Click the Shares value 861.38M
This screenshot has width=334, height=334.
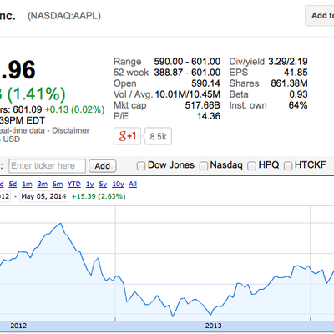(x=289, y=83)
